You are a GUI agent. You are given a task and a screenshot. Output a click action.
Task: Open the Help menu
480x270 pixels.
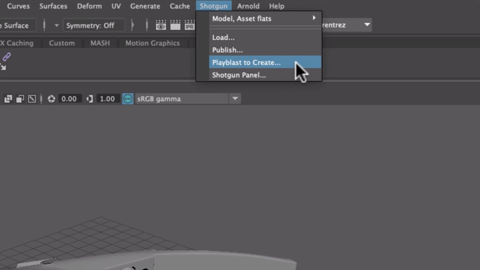click(277, 6)
